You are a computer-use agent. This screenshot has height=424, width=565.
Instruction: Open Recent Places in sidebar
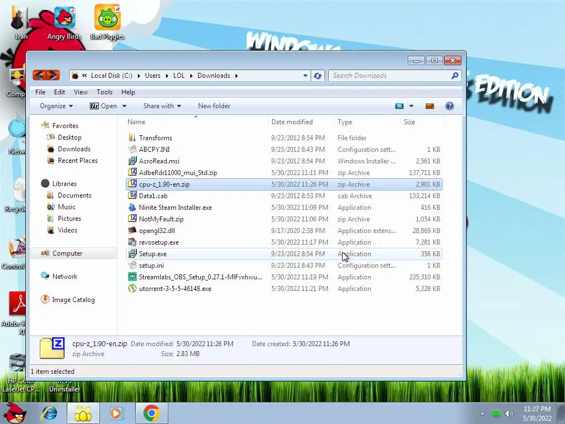77,161
